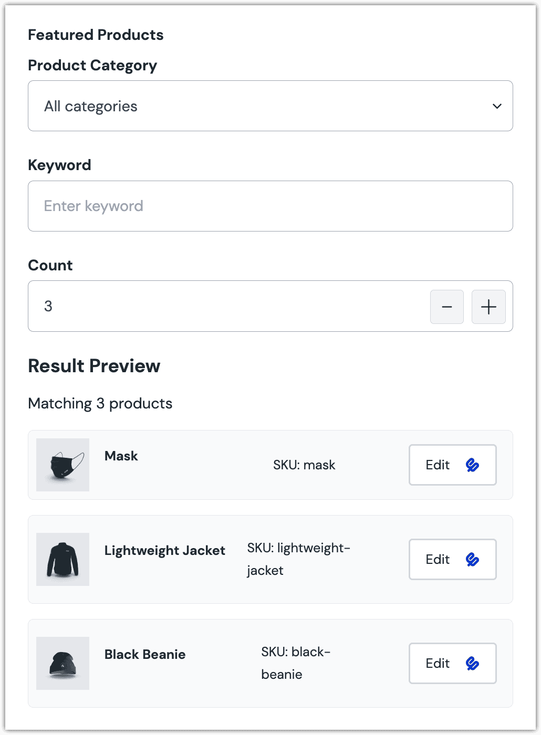Select the Mask product thumbnail
541x735 pixels.
point(63,465)
